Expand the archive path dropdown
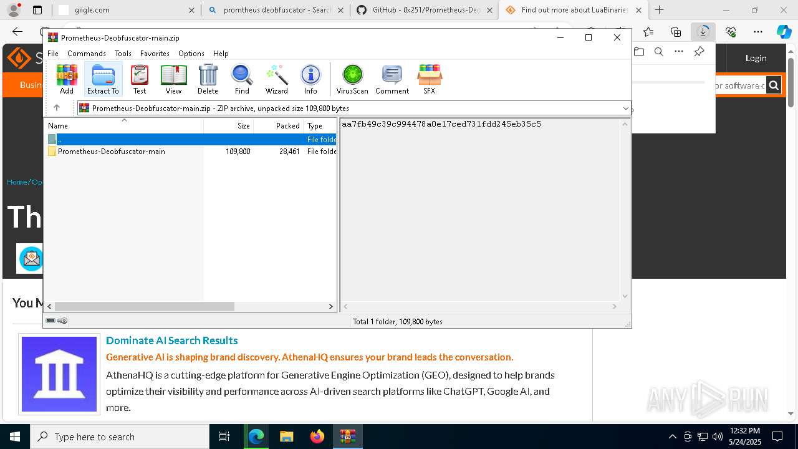This screenshot has width=798, height=449. [x=625, y=109]
